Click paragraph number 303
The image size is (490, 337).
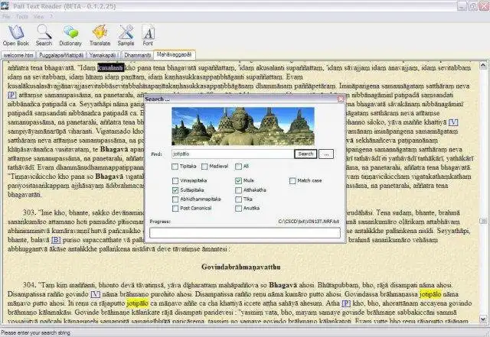(x=29, y=212)
